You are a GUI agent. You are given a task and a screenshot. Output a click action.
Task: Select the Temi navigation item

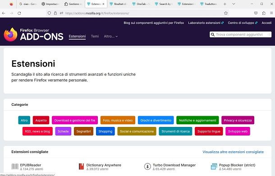[x=95, y=36]
